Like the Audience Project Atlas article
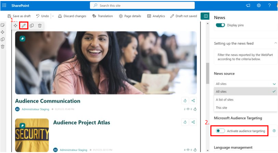The image size is (278, 153). [x=185, y=122]
